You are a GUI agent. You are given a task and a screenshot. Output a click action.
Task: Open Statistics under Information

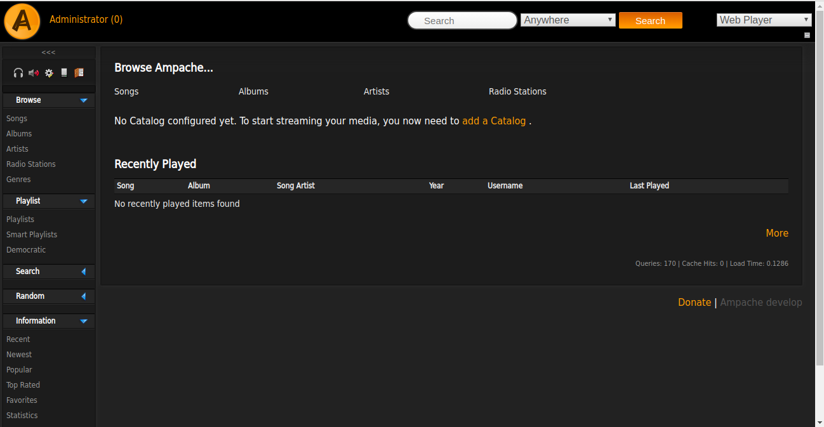click(22, 416)
